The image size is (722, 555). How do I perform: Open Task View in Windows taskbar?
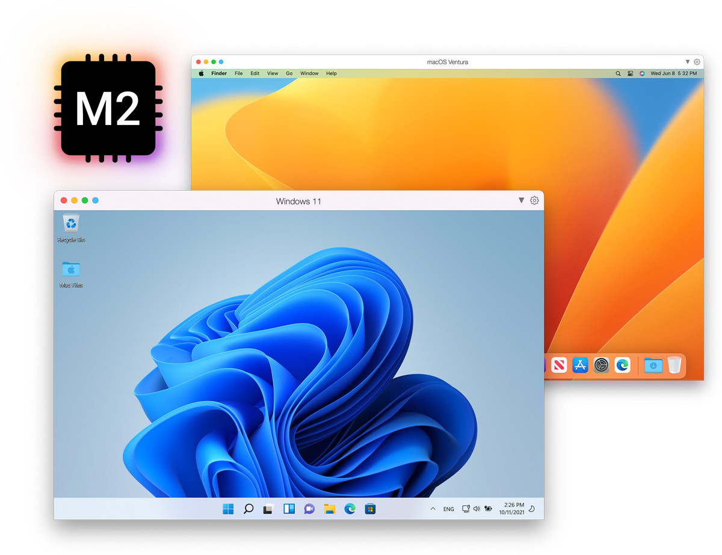click(x=268, y=509)
